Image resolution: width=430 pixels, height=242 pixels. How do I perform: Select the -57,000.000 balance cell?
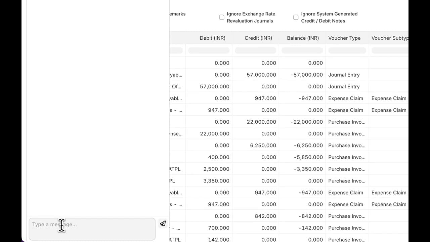(x=307, y=75)
